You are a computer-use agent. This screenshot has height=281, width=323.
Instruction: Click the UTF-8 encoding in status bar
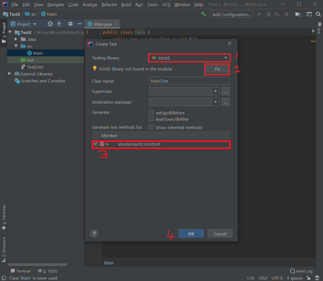point(277,278)
